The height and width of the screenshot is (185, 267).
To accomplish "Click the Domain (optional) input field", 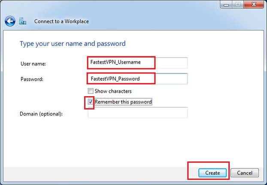I will (138, 112).
